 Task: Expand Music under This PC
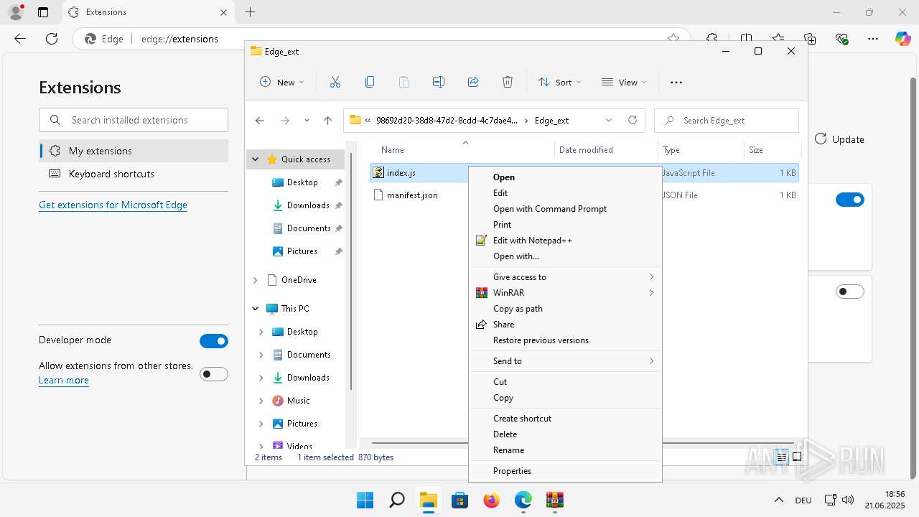pos(261,401)
